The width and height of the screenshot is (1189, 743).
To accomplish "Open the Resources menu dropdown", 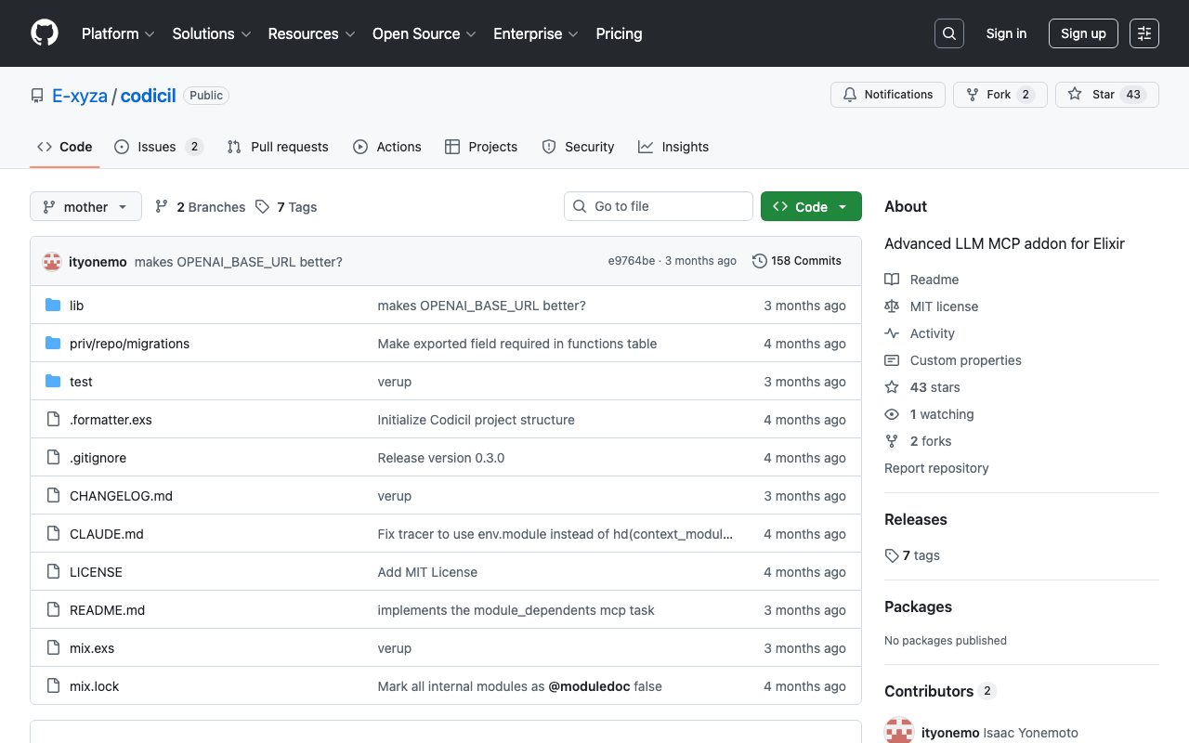I will [310, 33].
